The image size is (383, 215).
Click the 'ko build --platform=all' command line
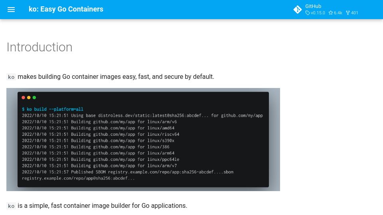(x=53, y=109)
